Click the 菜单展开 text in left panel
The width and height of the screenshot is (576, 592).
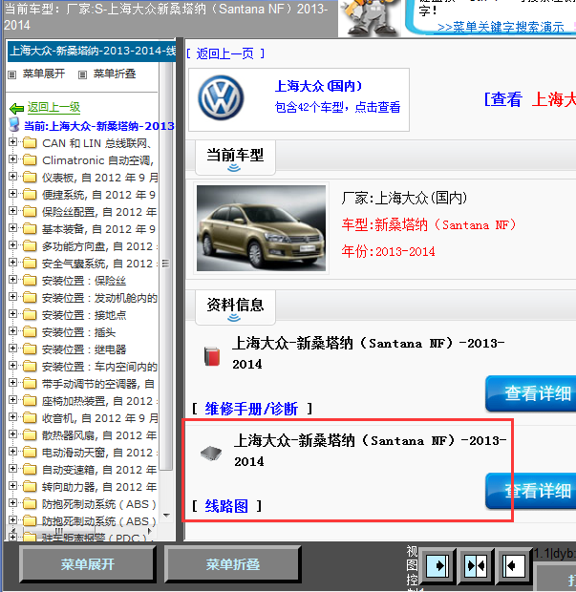point(44,74)
